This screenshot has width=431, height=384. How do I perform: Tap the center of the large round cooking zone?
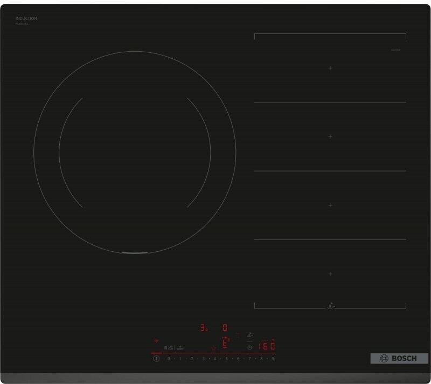135,152
